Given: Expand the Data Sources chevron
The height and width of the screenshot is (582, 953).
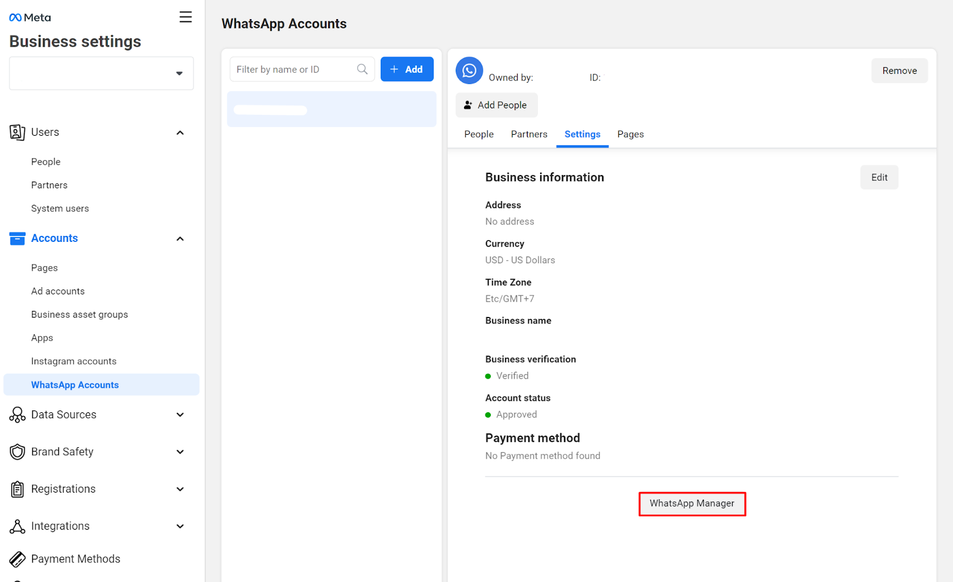Looking at the screenshot, I should [180, 415].
